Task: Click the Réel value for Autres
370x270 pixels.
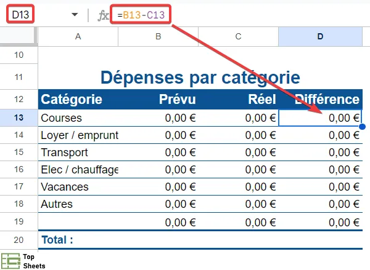Action: coord(238,204)
